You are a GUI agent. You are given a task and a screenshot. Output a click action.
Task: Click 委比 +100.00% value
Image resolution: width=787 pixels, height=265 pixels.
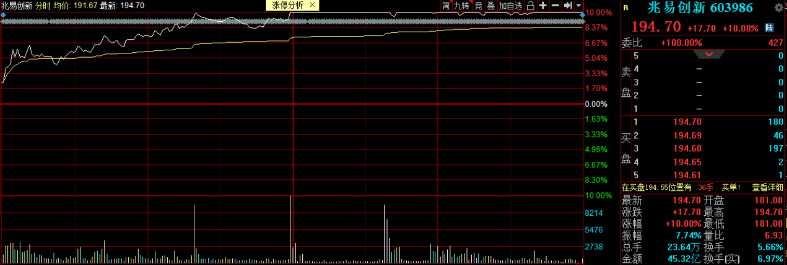681,43
